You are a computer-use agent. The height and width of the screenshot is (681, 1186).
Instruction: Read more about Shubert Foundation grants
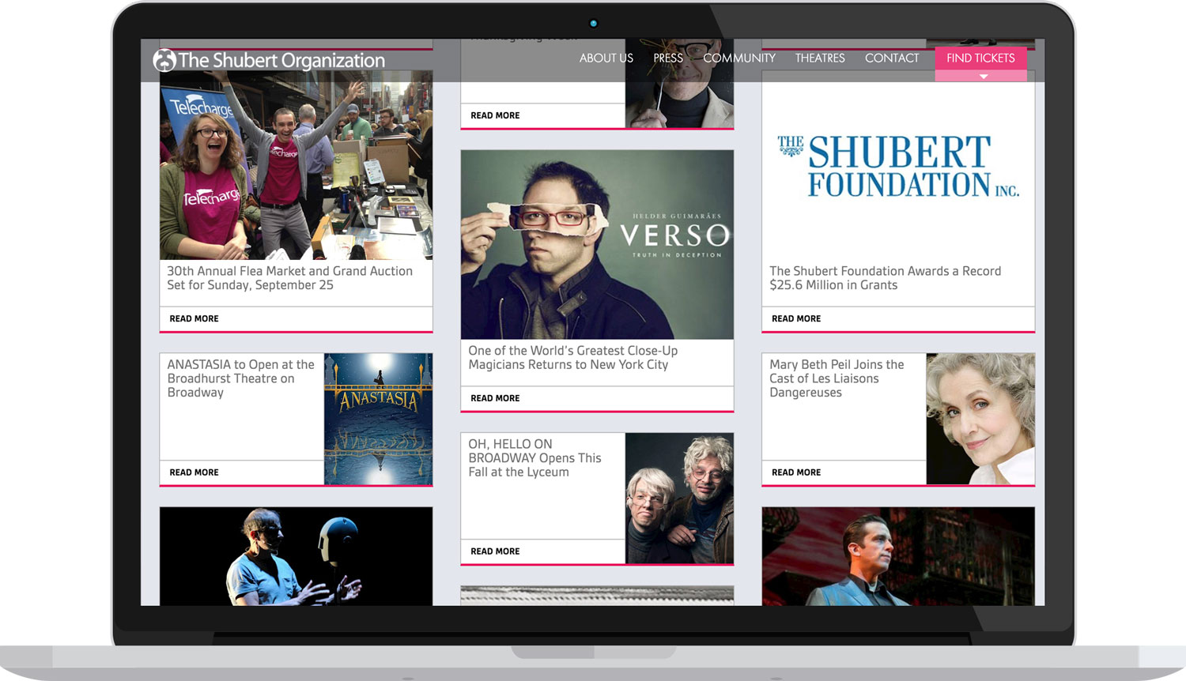point(795,318)
